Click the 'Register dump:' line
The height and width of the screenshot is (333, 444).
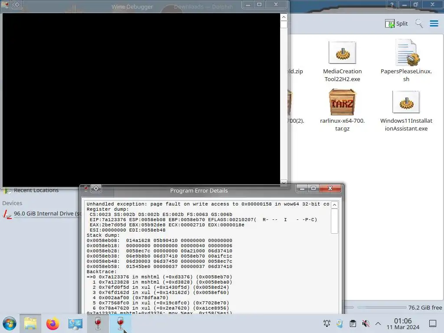tap(108, 209)
